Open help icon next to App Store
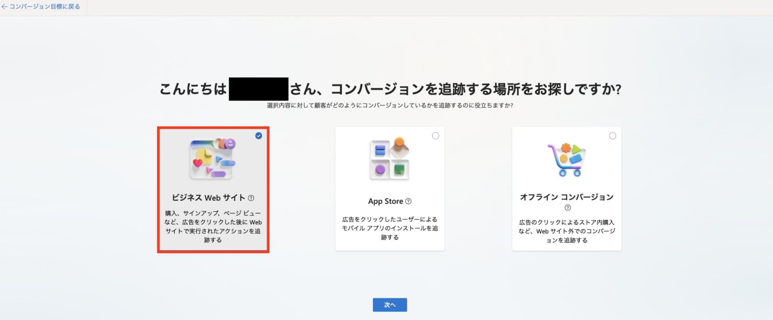773x320 pixels. [x=408, y=201]
